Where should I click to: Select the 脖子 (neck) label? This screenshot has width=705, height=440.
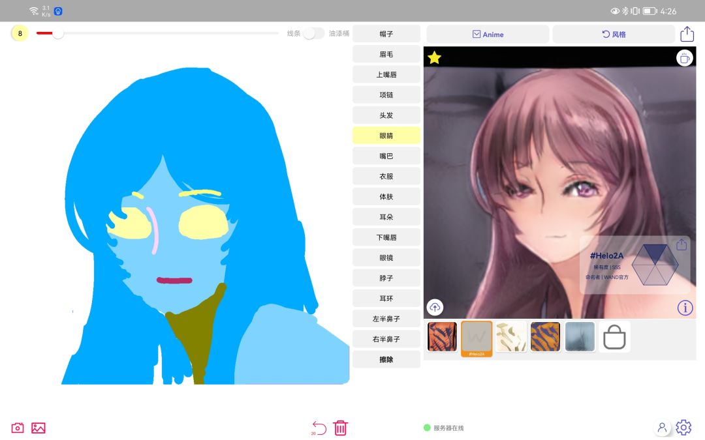(x=386, y=278)
